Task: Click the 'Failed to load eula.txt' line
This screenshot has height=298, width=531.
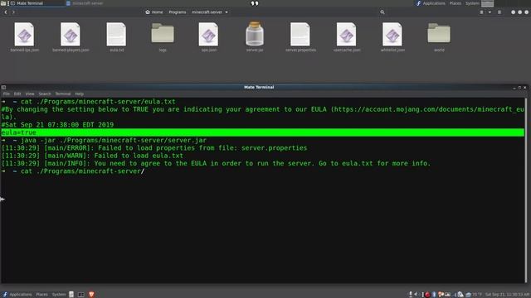Action: [92, 156]
